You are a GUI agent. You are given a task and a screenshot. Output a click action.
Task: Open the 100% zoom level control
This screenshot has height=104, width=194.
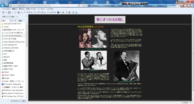tap(186, 103)
